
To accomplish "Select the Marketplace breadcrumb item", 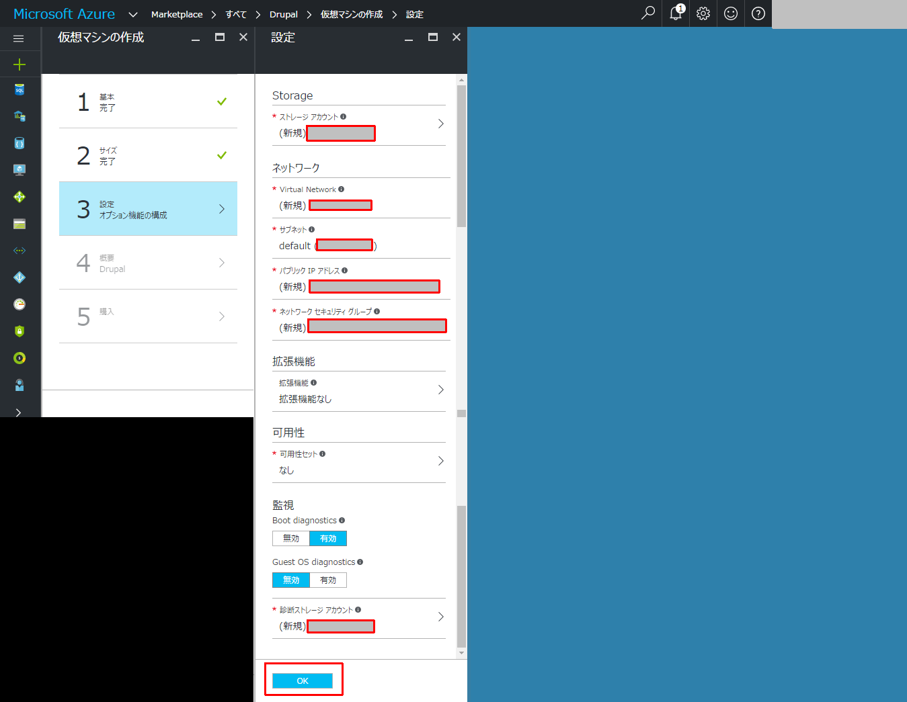I will (x=177, y=13).
